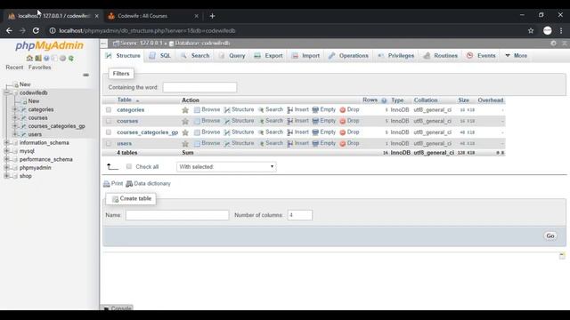Open the Search tab

coord(196,55)
